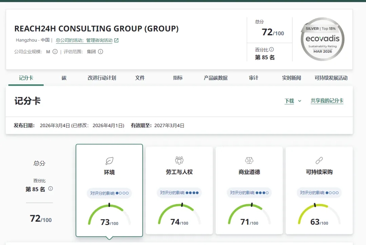Open the 总公司的活动; 管理咨询活动 link

[x=84, y=40]
